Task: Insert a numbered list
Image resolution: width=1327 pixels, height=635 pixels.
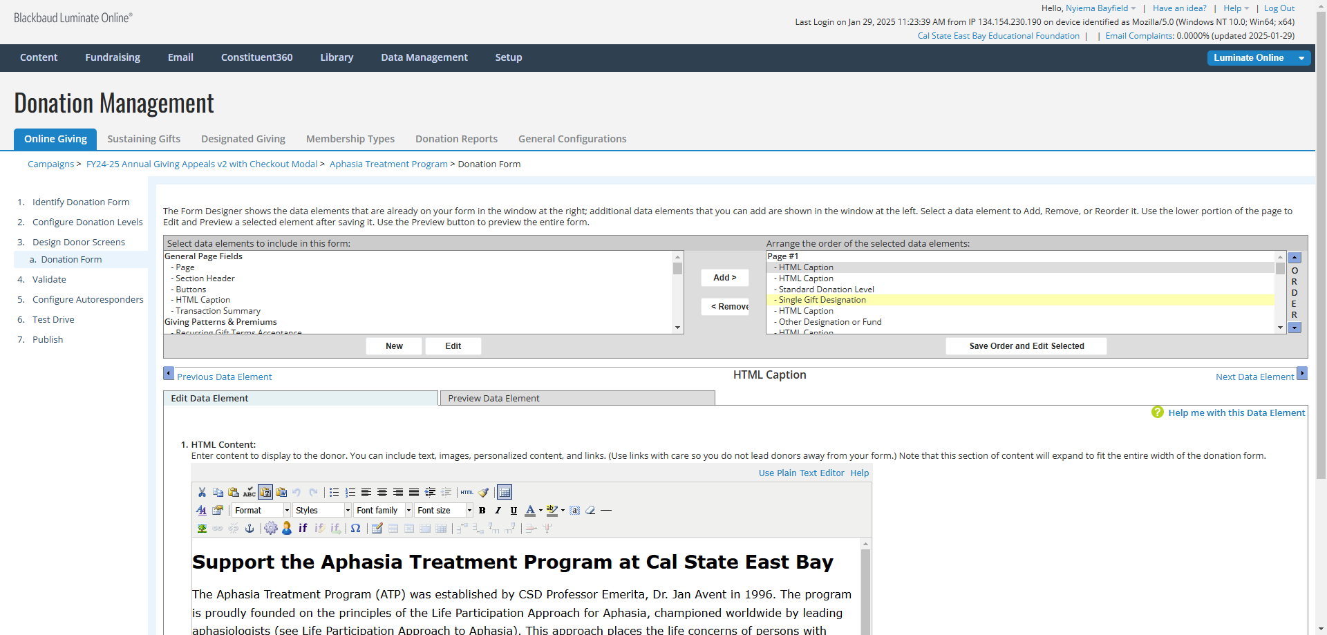Action: pos(350,492)
